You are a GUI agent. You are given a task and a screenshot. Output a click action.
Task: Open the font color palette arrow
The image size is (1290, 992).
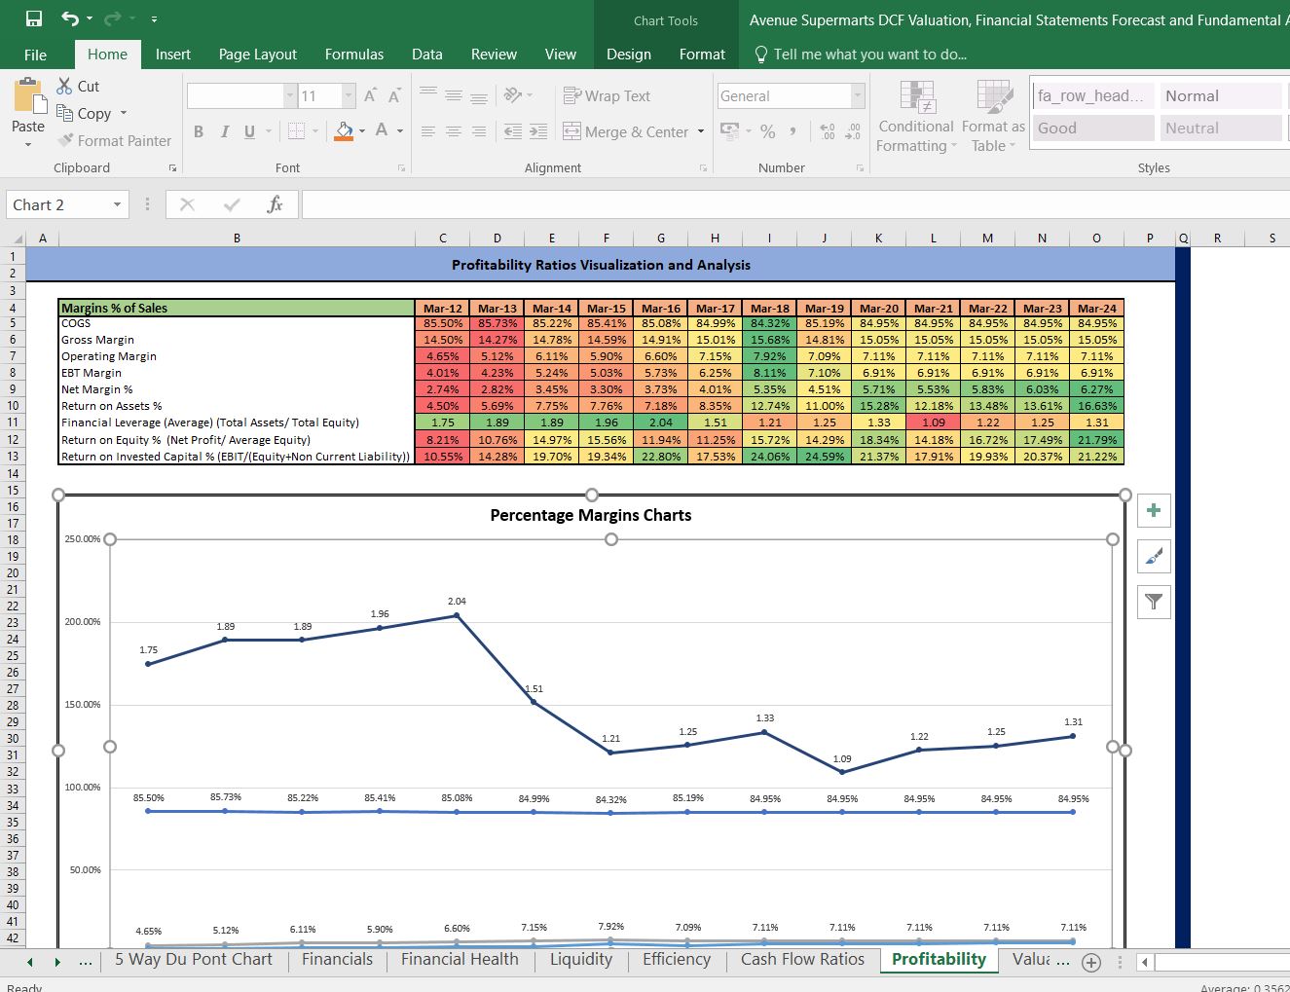coord(400,131)
